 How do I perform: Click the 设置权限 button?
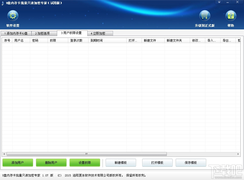coord(85,163)
